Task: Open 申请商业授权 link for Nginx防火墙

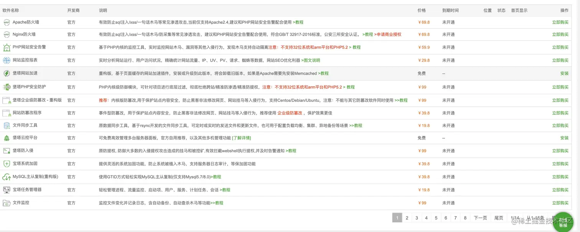Action: pyautogui.click(x=388, y=34)
